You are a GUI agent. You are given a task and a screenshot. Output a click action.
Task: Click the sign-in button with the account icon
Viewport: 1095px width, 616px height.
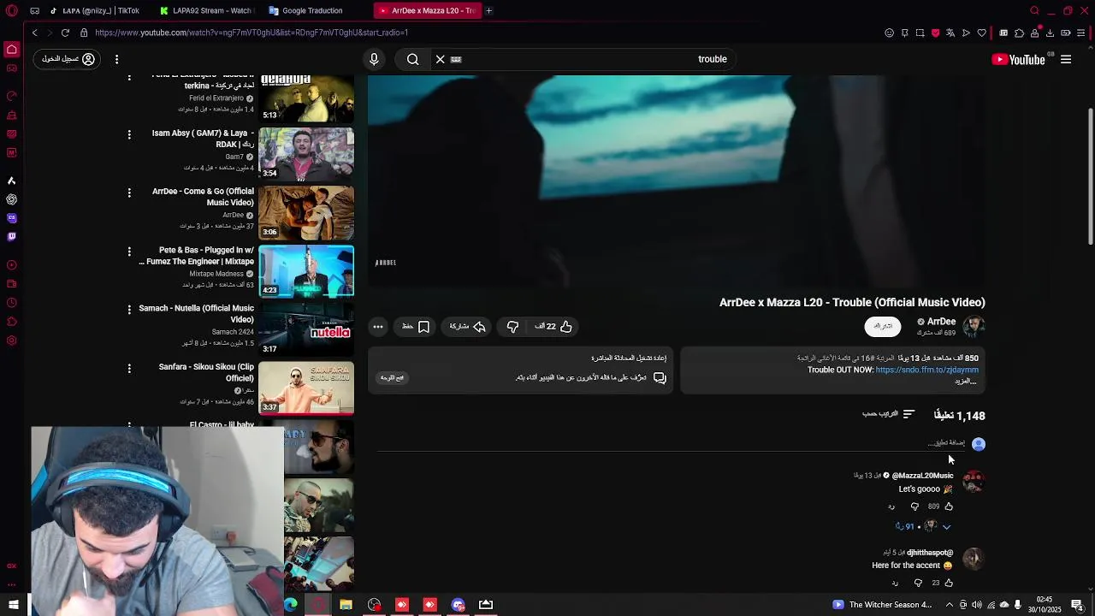[x=68, y=59]
